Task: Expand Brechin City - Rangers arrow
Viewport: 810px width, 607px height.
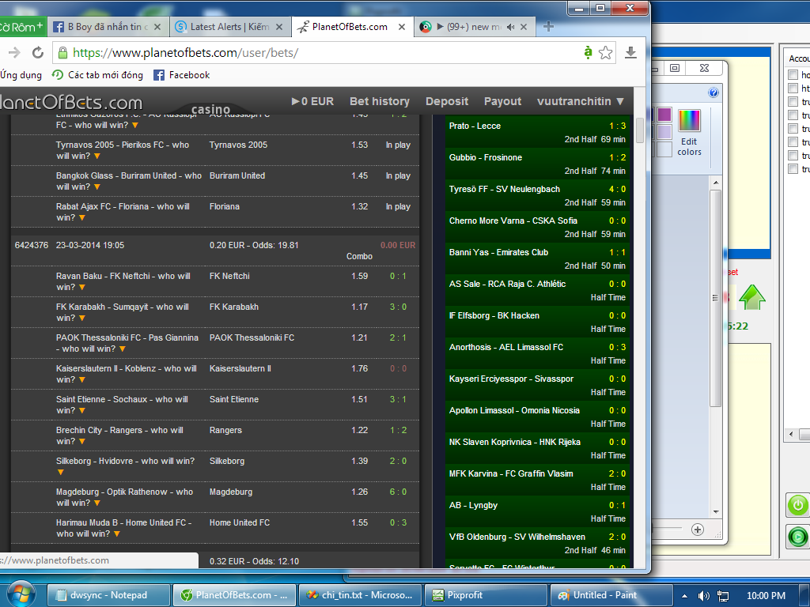Action: (82, 442)
